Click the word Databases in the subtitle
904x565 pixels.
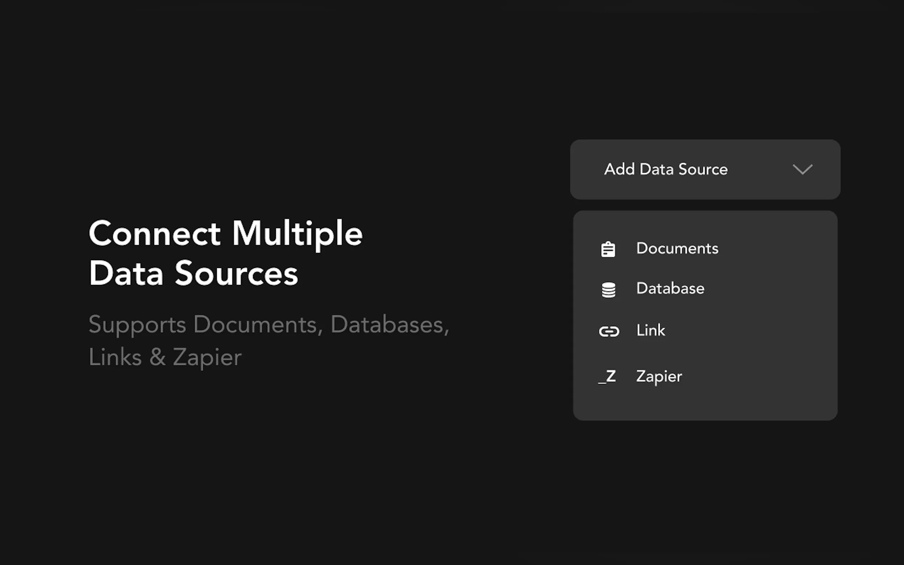(389, 324)
